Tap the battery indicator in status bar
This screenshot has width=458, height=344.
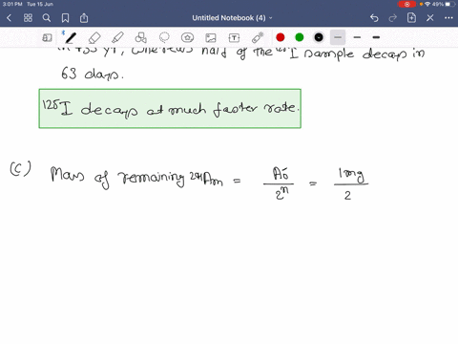[x=450, y=4]
